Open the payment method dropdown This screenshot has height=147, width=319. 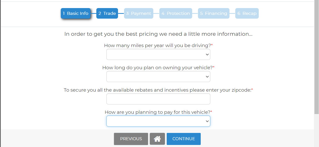click(158, 121)
